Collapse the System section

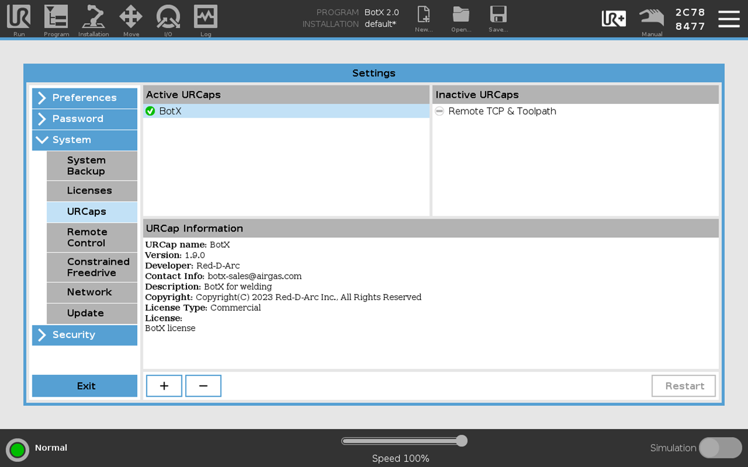(85, 140)
